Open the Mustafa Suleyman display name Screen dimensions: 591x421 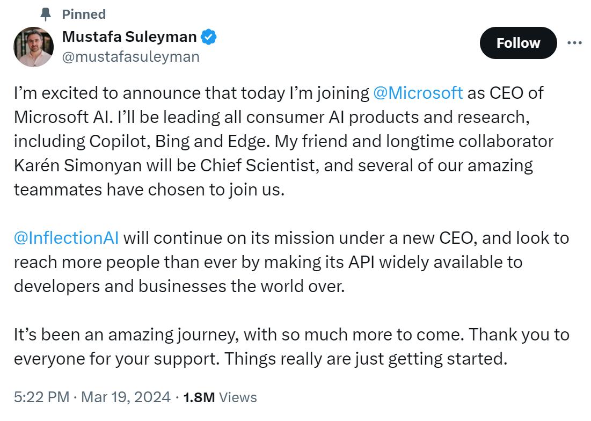(129, 37)
